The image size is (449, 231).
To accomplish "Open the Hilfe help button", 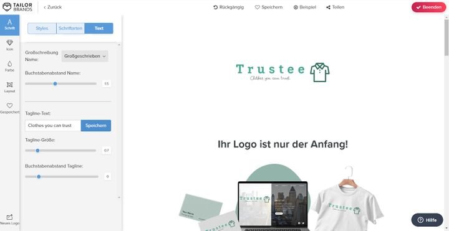I will [427, 220].
